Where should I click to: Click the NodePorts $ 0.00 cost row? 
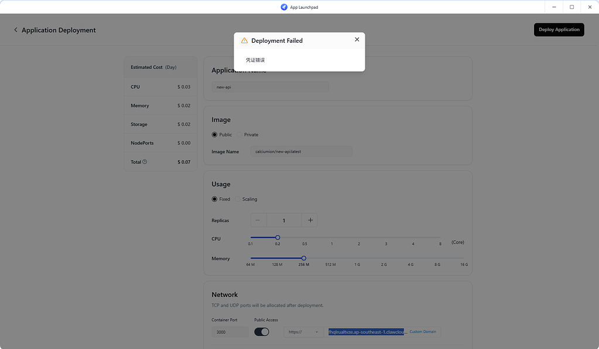pos(160,143)
